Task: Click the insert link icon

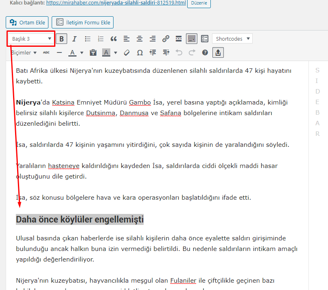Action: point(166,39)
